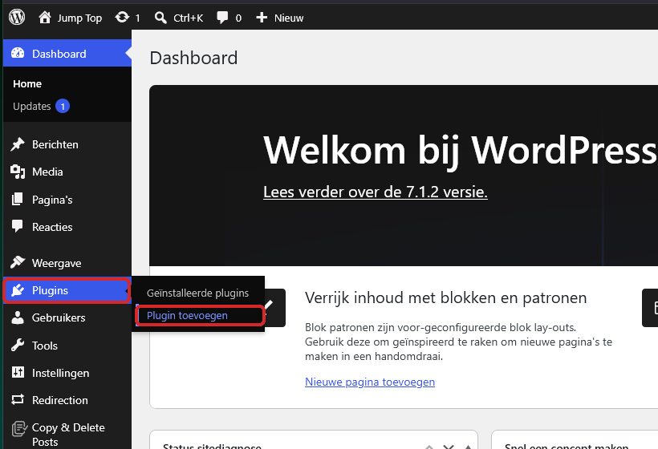Click the Reacties speech bubble icon
Image resolution: width=658 pixels, height=449 pixels.
tap(18, 226)
